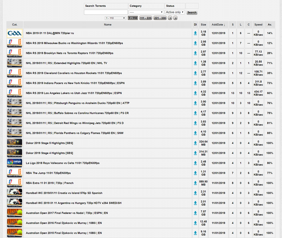Open Dakar 2019 Stage 5 Highlights [SBS]
Image resolution: width=282 pixels, height=238 pixels.
pos(49,143)
